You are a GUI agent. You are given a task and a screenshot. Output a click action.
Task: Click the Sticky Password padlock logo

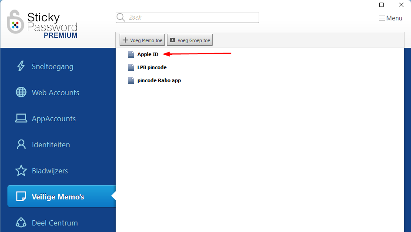pyautogui.click(x=16, y=22)
